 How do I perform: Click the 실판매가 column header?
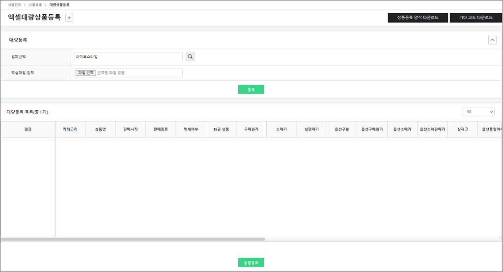coord(311,130)
